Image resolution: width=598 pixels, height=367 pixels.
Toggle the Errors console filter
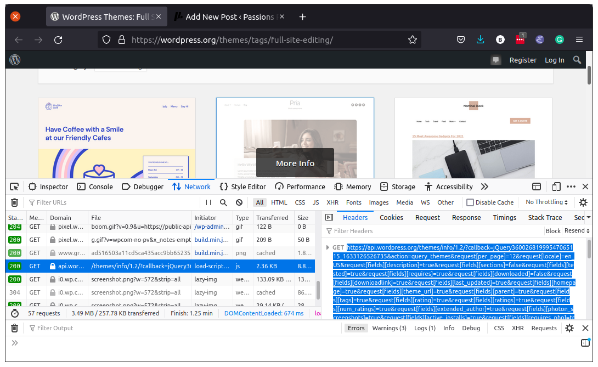point(356,328)
